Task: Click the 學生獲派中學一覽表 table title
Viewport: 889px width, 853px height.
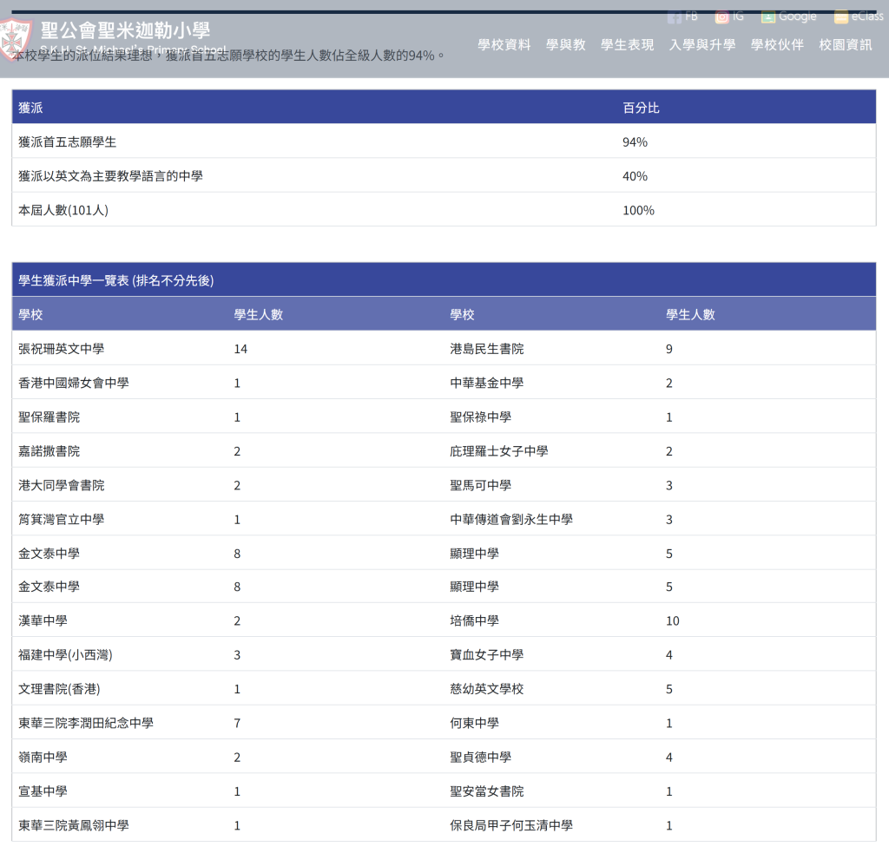Action: 115,280
